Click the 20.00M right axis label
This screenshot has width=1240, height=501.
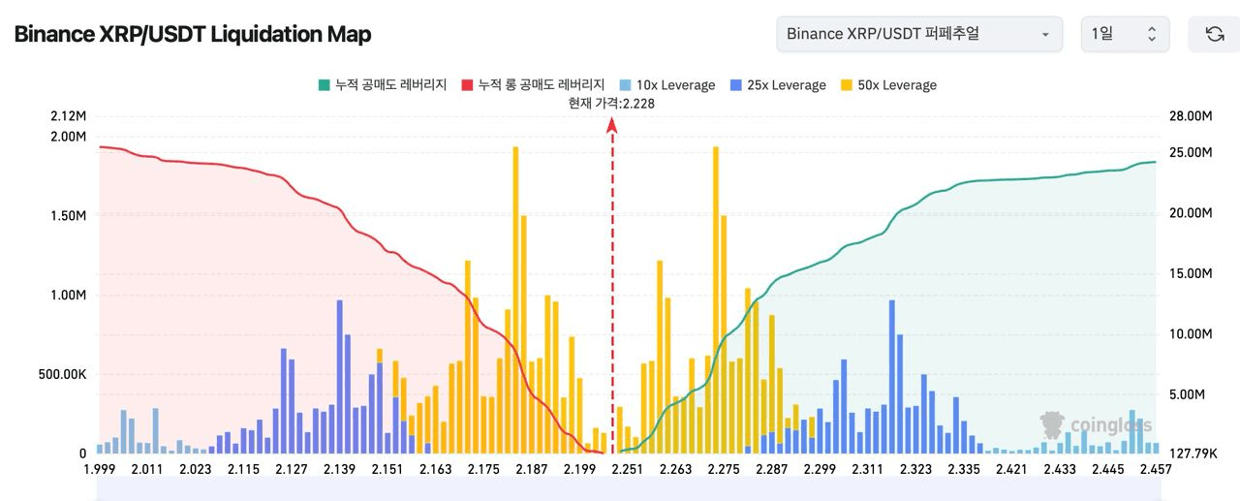(1192, 213)
